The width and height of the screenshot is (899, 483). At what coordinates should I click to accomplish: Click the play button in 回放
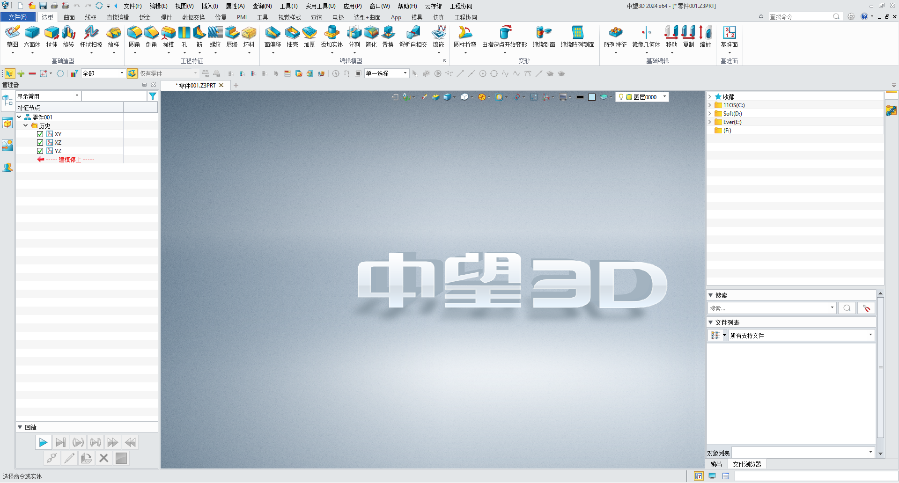[x=43, y=442]
